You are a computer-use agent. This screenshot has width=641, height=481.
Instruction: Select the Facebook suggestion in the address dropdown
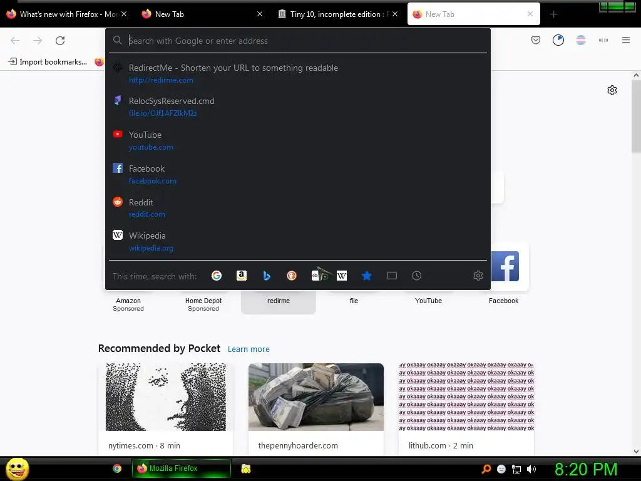tap(297, 174)
